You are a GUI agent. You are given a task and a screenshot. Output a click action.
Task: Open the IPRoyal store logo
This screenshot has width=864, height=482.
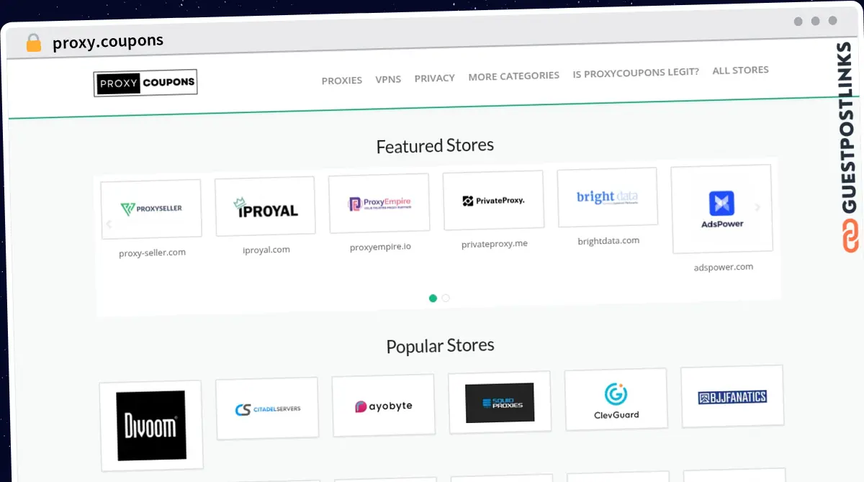(x=266, y=206)
